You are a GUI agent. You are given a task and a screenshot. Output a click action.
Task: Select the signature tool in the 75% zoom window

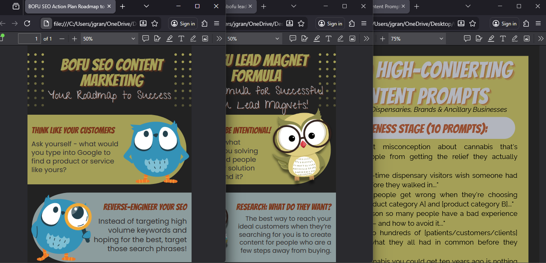click(479, 39)
